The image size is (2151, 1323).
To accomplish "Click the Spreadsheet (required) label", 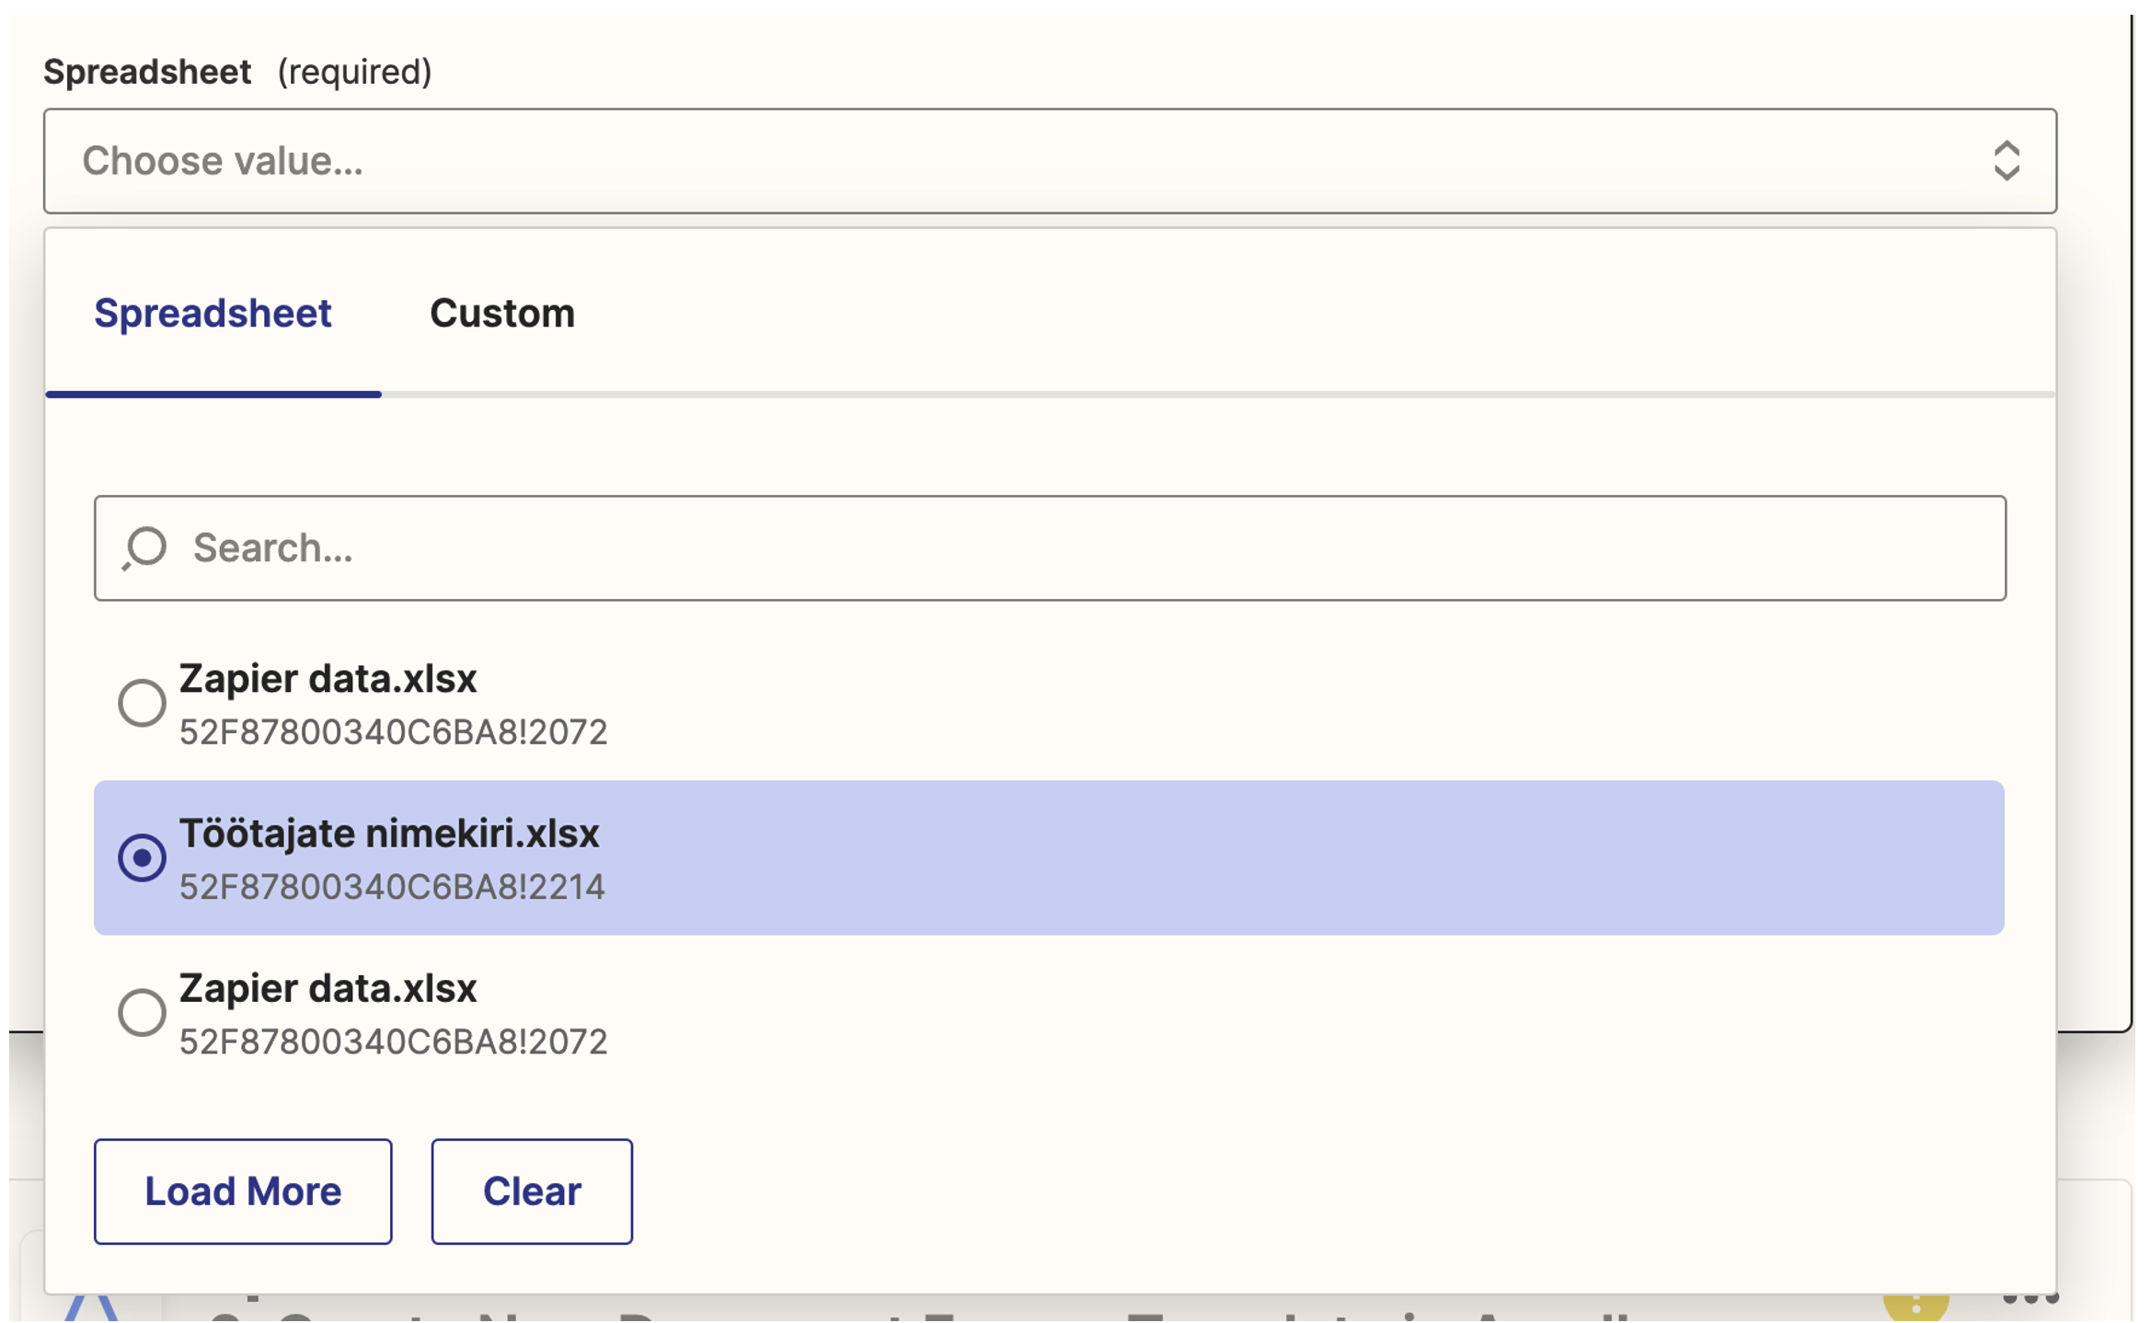I will [147, 71].
